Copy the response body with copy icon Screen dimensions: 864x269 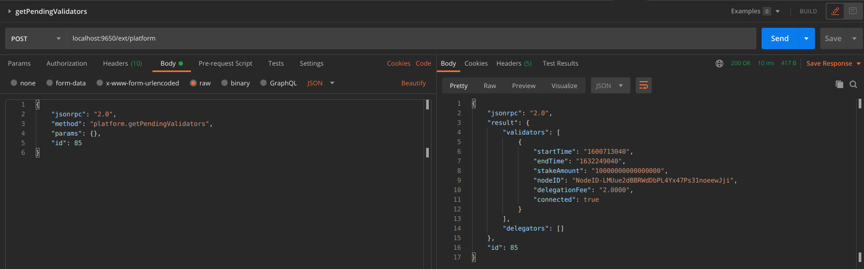(839, 84)
